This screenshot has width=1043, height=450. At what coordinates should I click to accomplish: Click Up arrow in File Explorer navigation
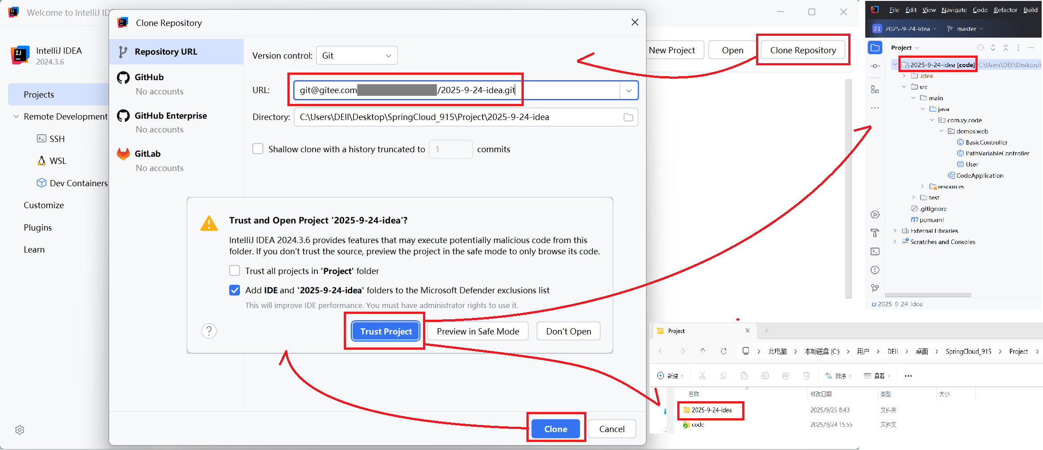pyautogui.click(x=703, y=351)
